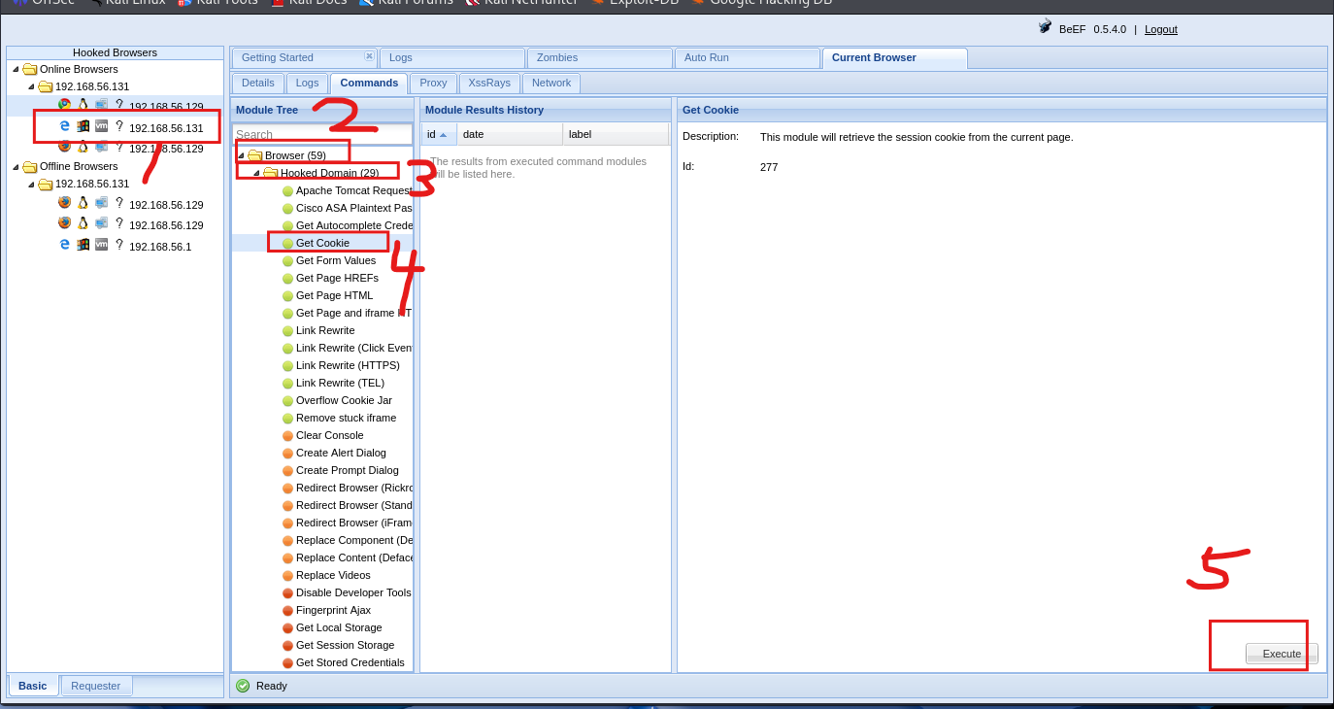The height and width of the screenshot is (709, 1334).
Task: Click Windows OS icon in online 192.168.56.131 row
Action: pyautogui.click(x=83, y=126)
